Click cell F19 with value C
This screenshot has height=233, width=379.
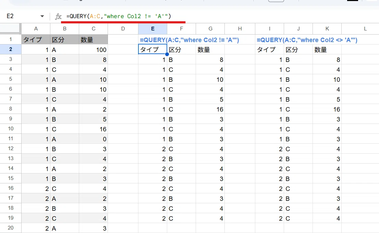tap(181, 218)
